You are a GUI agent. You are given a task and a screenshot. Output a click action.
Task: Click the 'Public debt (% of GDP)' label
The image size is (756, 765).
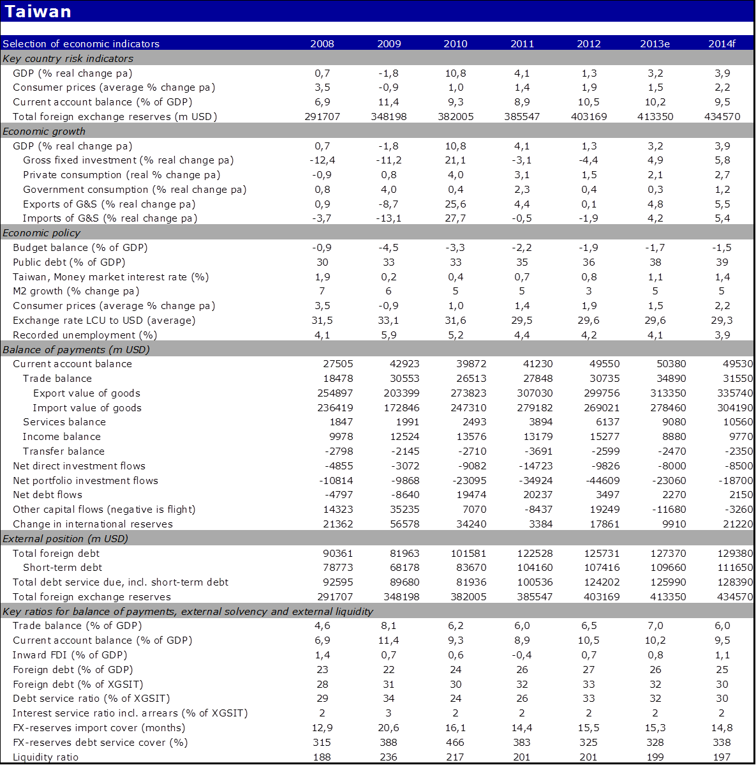pyautogui.click(x=69, y=262)
